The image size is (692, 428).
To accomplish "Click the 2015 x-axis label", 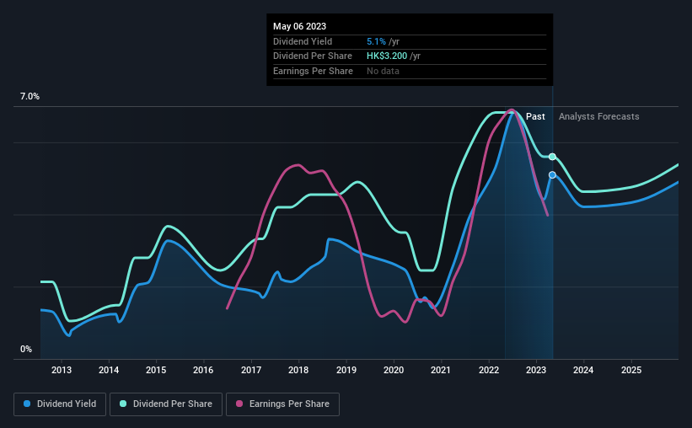I will coord(156,370).
